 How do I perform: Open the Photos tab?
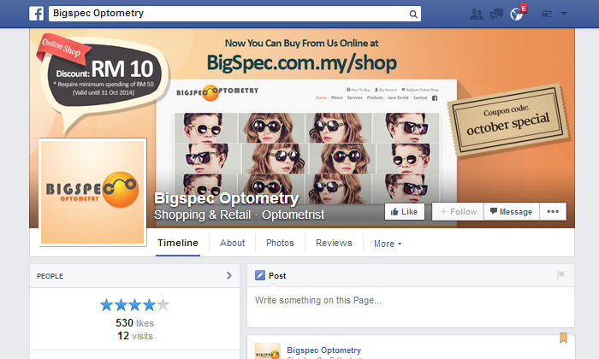(x=280, y=244)
